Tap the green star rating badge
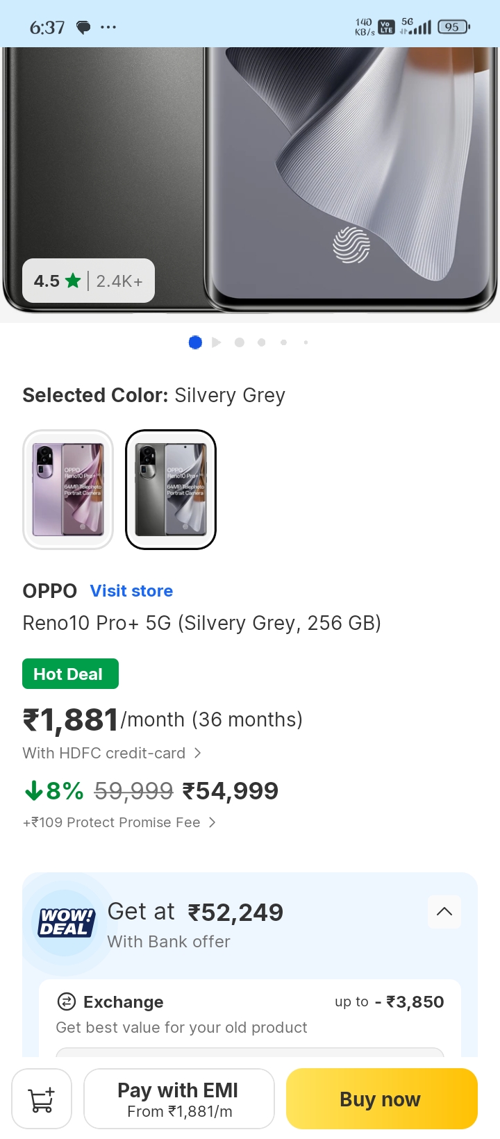The height and width of the screenshot is (1139, 500). (73, 281)
